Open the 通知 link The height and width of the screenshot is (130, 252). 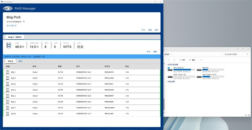click(x=157, y=30)
